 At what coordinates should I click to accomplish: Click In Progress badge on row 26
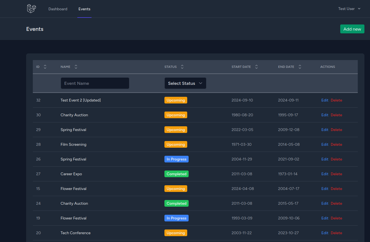pos(176,159)
